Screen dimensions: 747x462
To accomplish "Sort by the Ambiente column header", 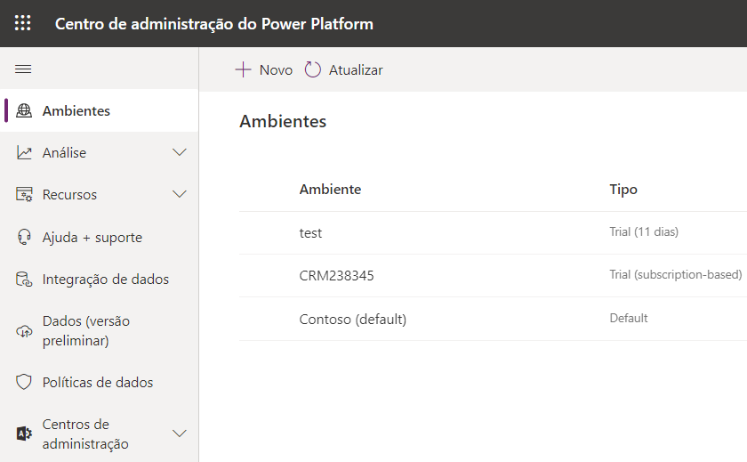I will coord(330,190).
